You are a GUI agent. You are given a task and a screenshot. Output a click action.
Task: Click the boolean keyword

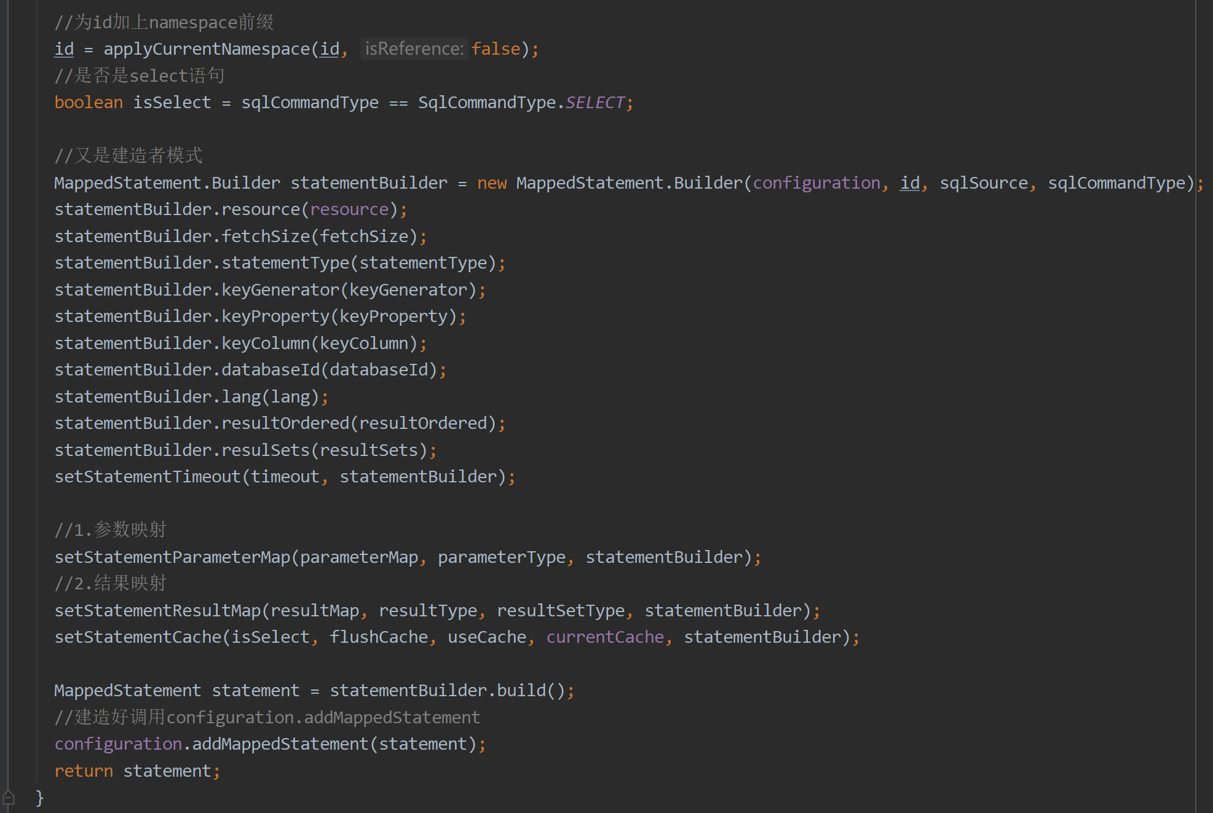click(89, 103)
